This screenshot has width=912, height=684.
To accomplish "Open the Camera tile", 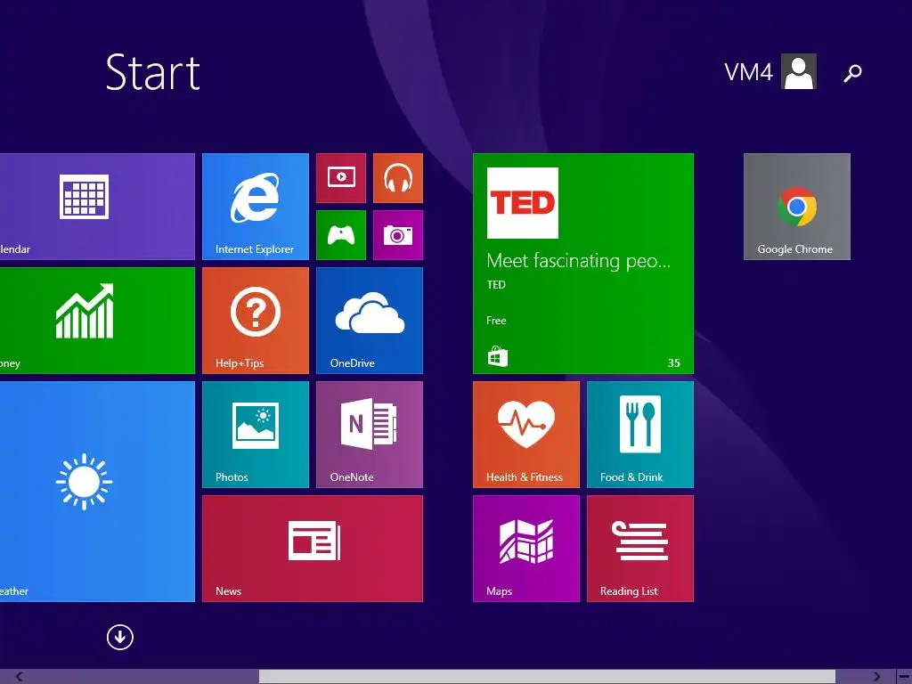I will 398,235.
